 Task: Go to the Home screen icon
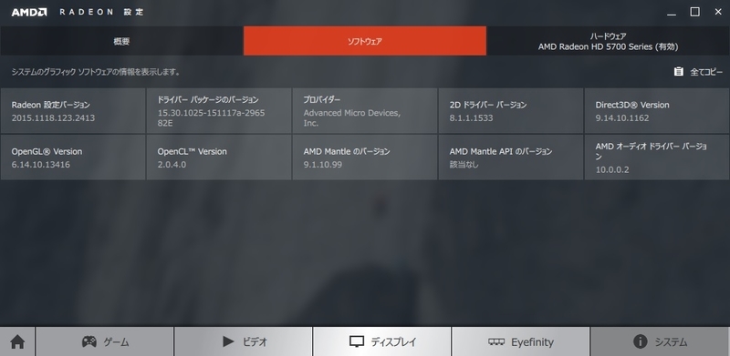point(17,341)
